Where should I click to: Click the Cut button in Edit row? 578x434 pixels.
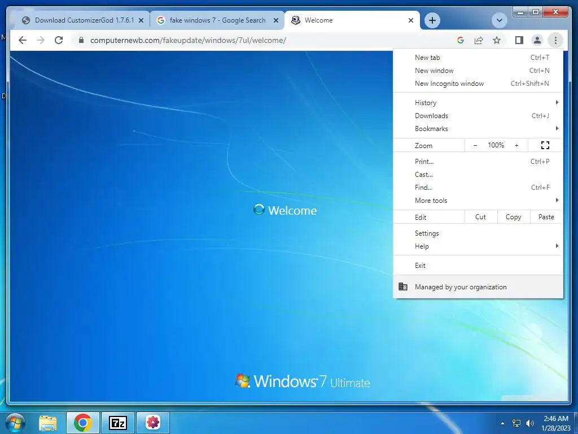(x=481, y=217)
